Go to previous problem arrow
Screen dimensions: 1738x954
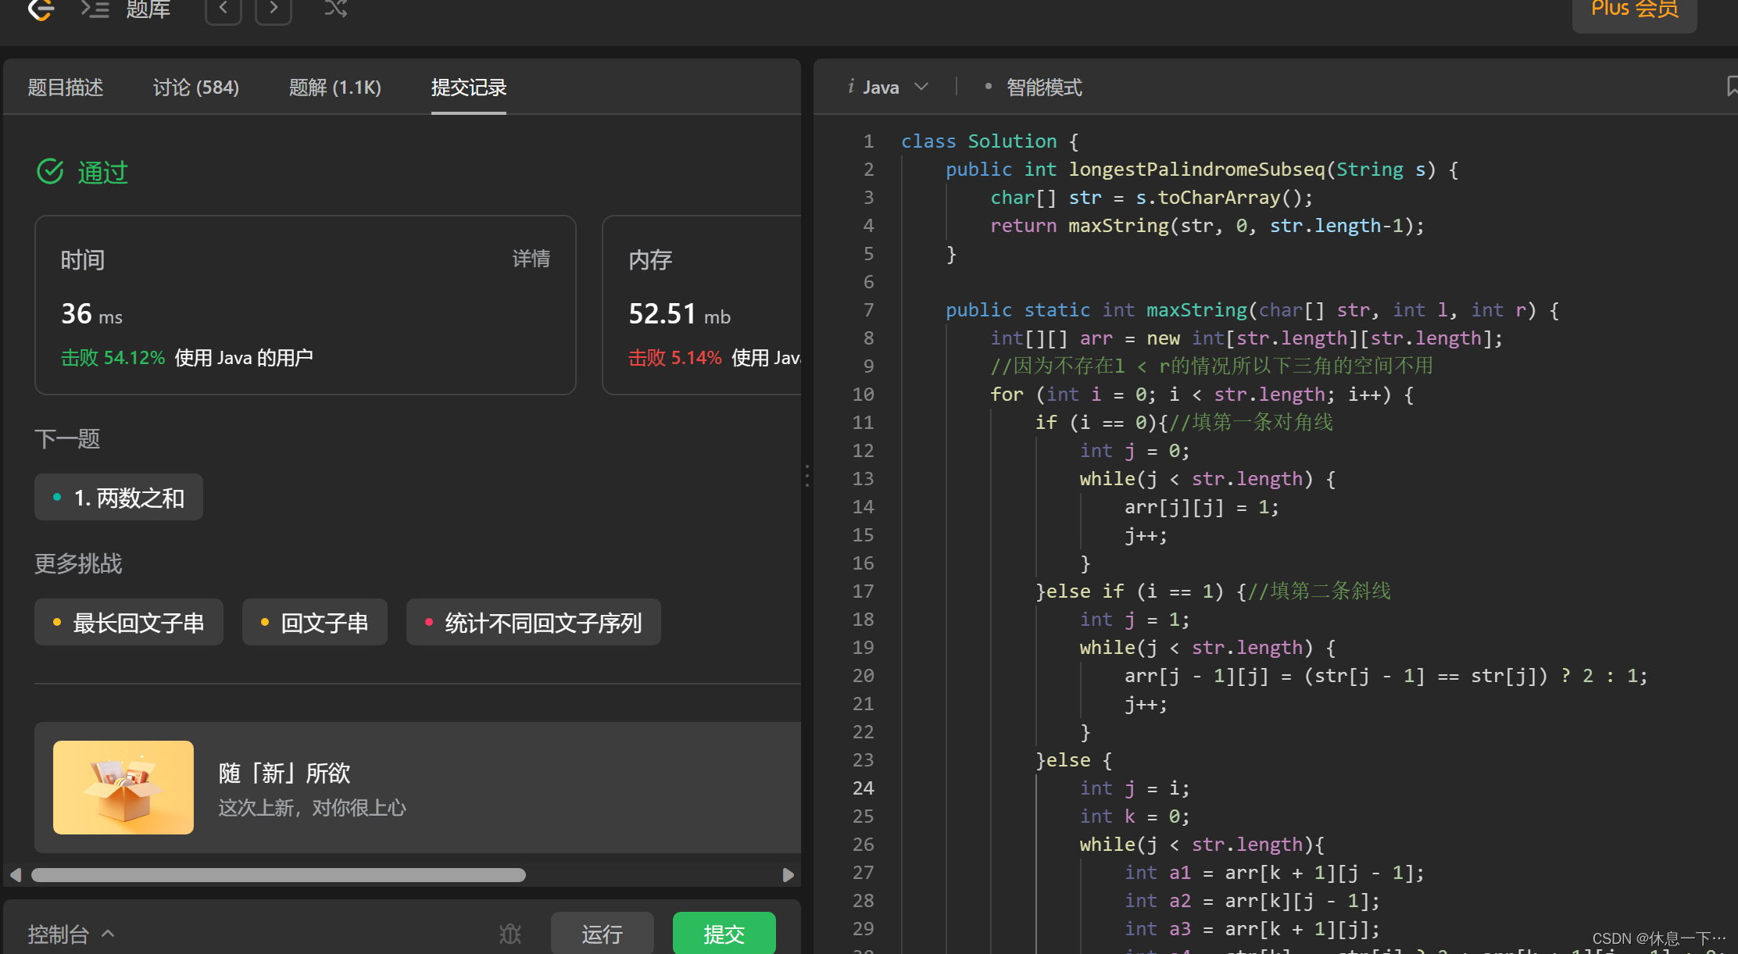pos(224,10)
